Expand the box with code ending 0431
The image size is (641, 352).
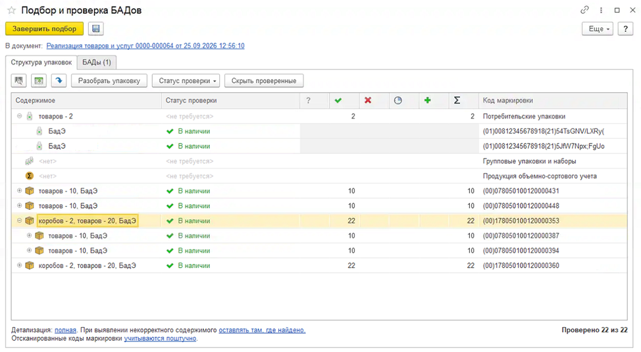19,191
